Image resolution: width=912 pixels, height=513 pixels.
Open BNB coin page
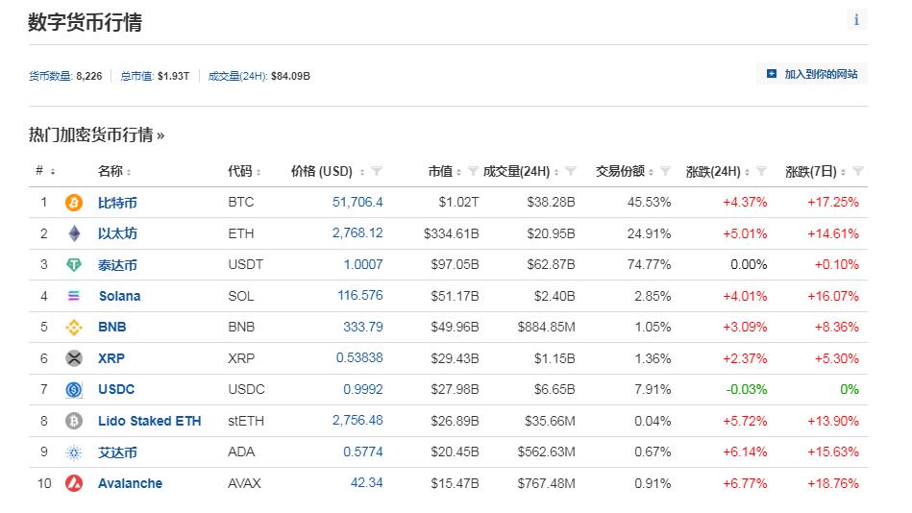click(111, 327)
